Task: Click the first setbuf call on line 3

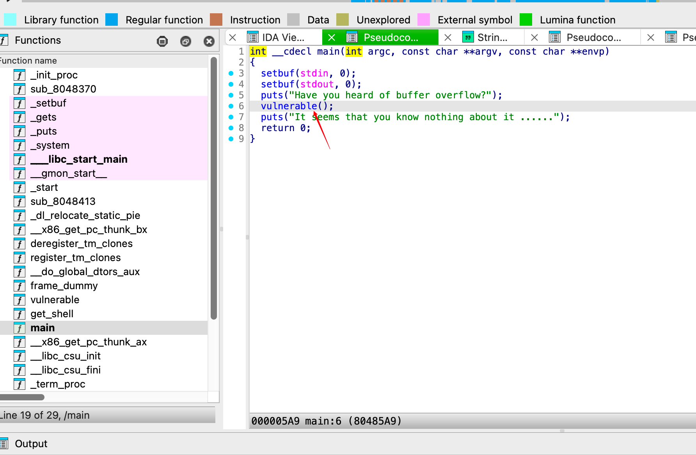Action: click(x=277, y=73)
